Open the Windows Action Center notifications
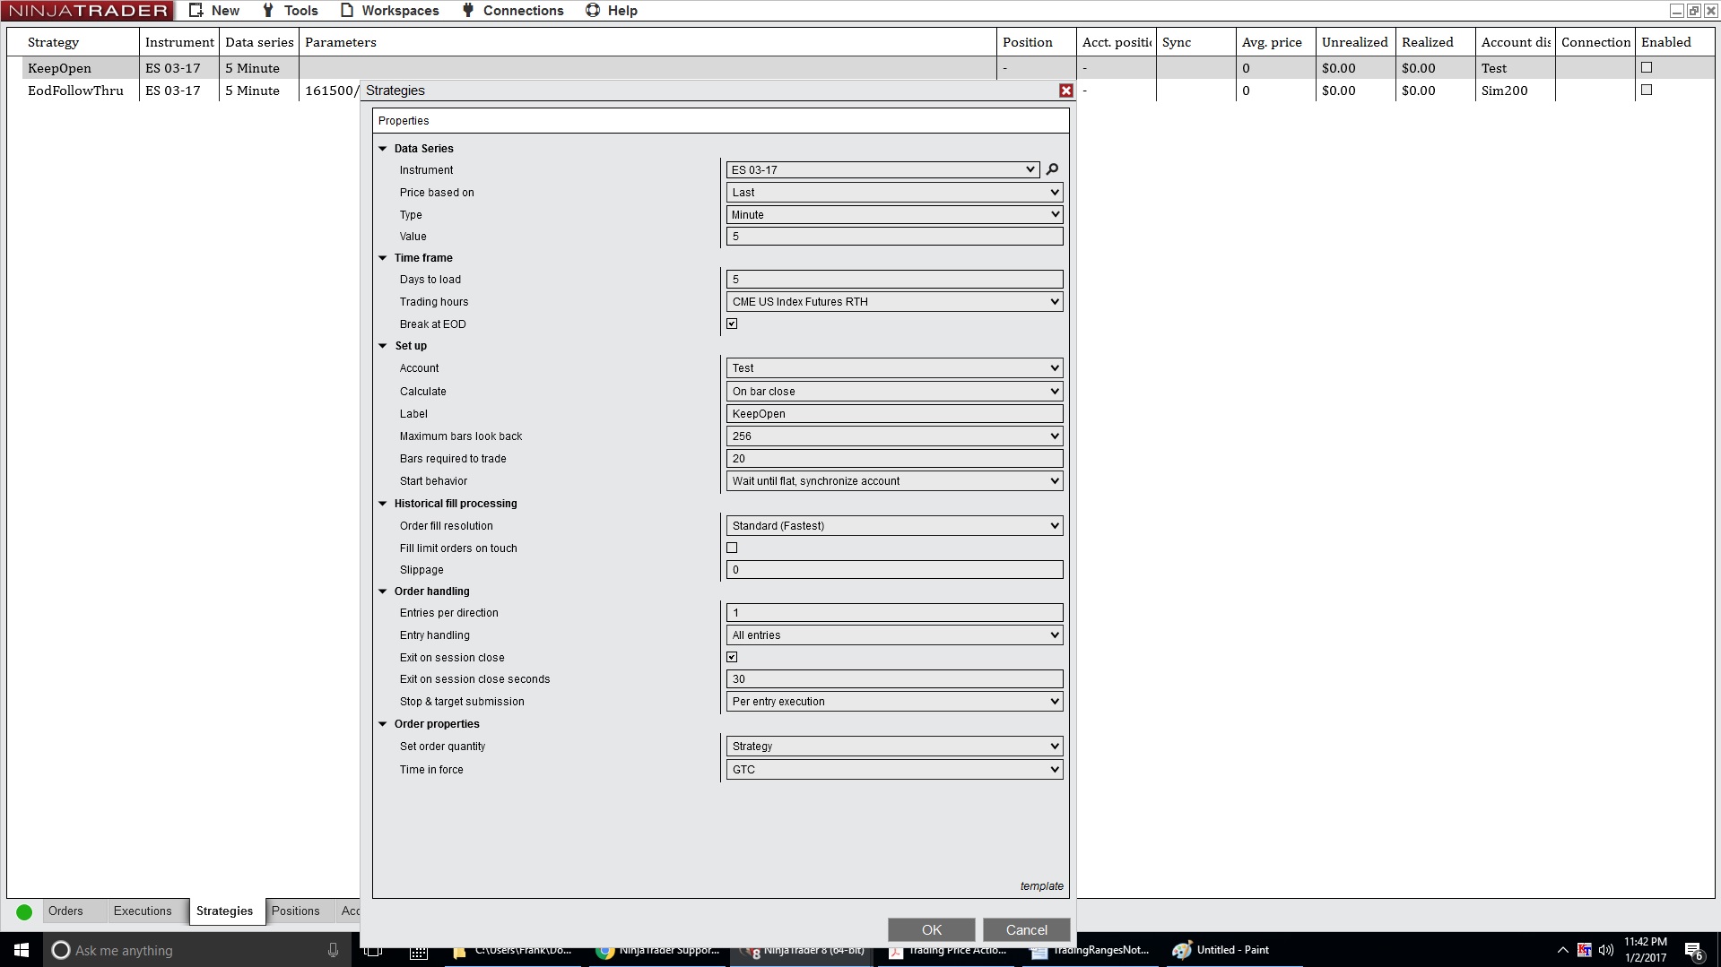This screenshot has height=967, width=1721. coord(1693,950)
